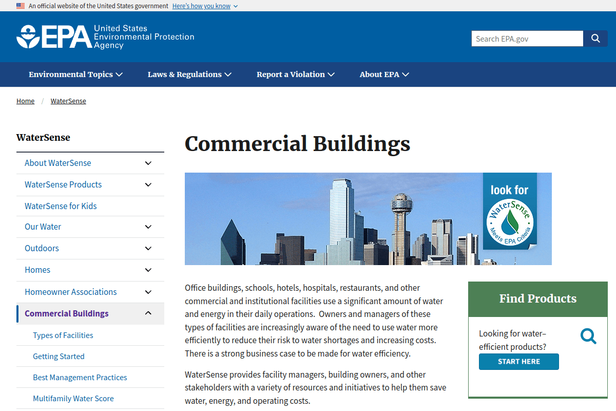The image size is (616, 411).
Task: Click the Search EPA.gov field
Action: 527,39
